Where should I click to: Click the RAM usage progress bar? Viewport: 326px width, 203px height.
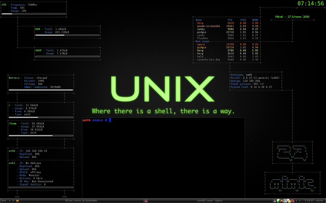[67, 35]
